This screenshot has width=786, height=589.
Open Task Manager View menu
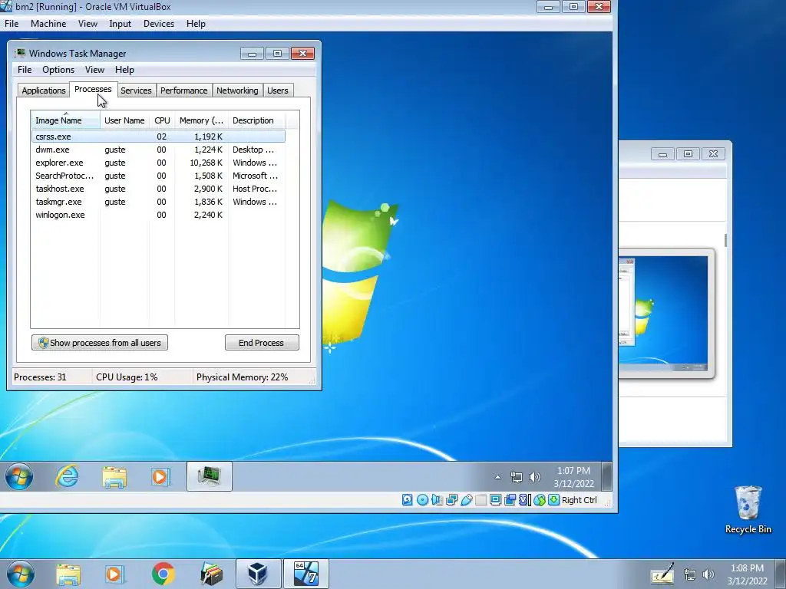(x=94, y=70)
